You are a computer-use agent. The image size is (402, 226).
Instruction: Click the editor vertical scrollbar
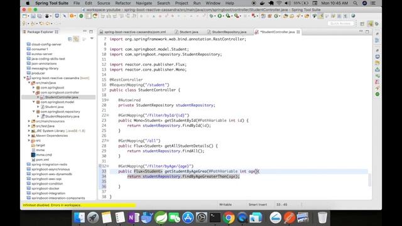370,180
